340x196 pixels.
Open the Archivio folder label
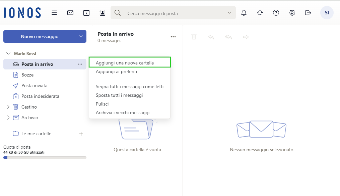(x=30, y=118)
